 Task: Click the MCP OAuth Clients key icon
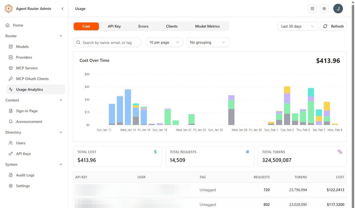click(x=11, y=79)
